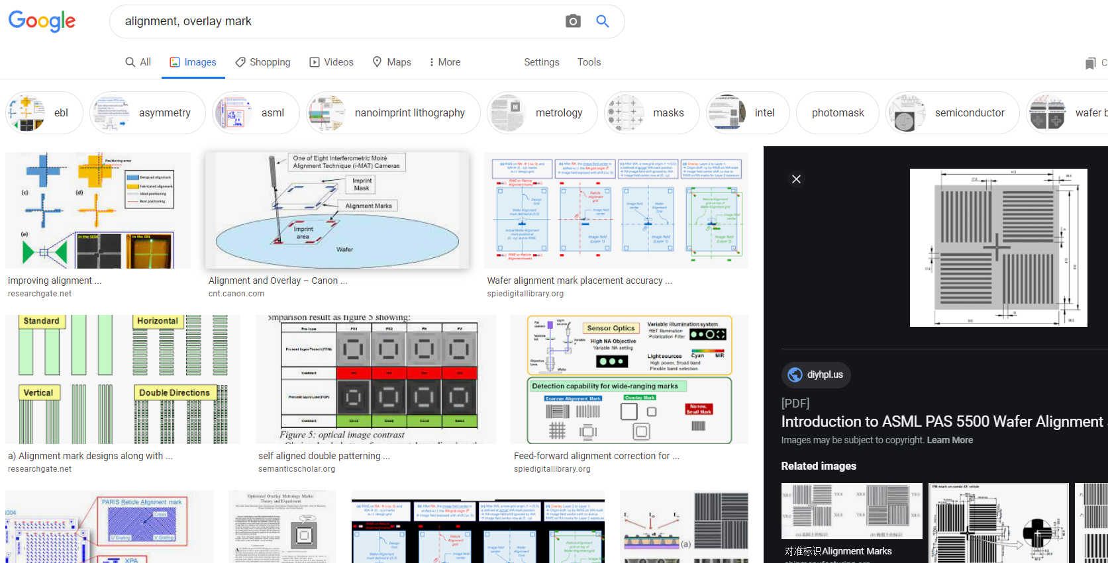The image size is (1108, 563).
Task: Open search Tools
Action: (589, 62)
